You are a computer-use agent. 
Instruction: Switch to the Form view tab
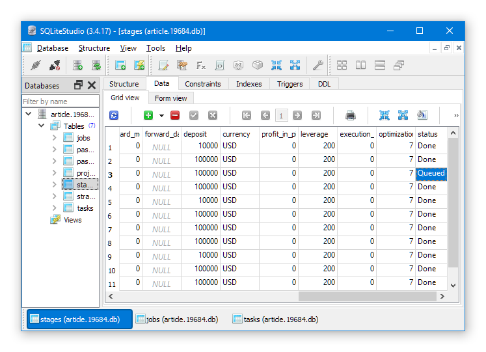coord(170,98)
